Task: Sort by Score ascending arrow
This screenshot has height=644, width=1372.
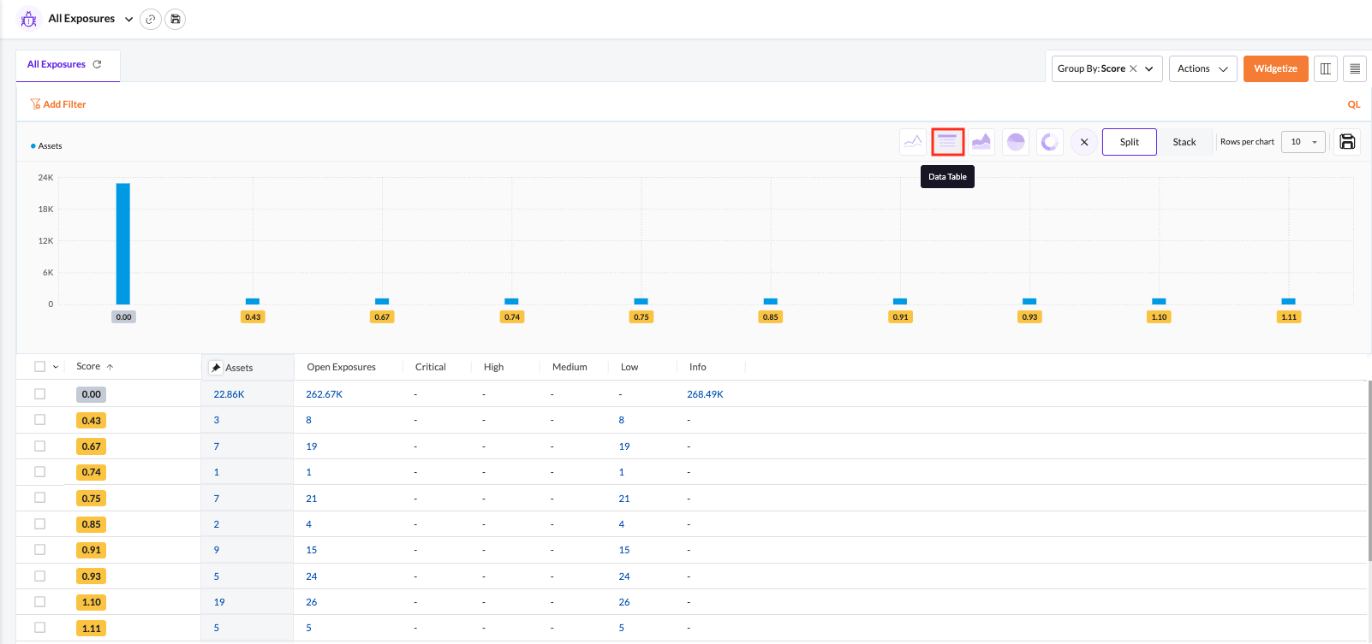Action: [110, 367]
